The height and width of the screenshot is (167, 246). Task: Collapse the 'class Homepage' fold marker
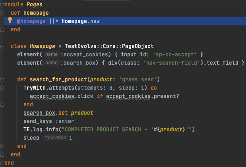[x=2, y=46]
